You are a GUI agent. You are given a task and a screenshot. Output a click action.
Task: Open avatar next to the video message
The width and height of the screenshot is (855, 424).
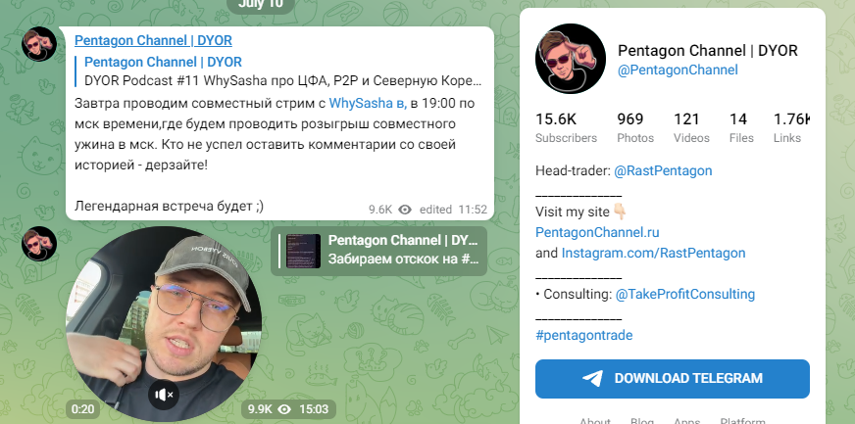[x=39, y=244]
